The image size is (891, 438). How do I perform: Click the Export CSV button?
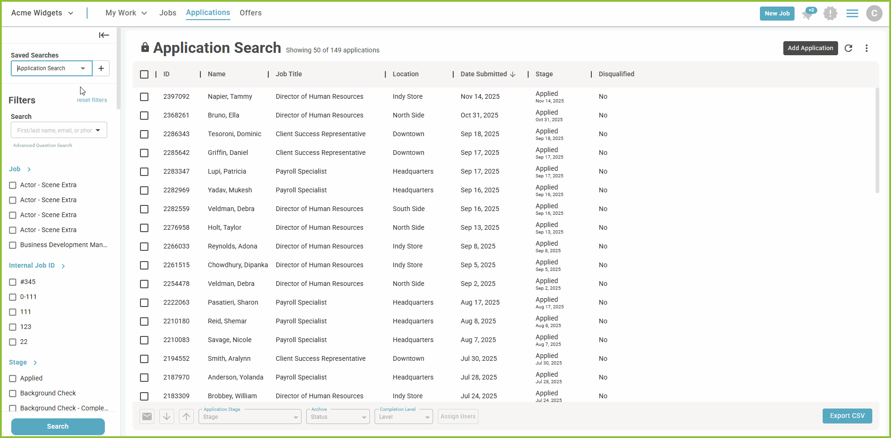point(847,416)
